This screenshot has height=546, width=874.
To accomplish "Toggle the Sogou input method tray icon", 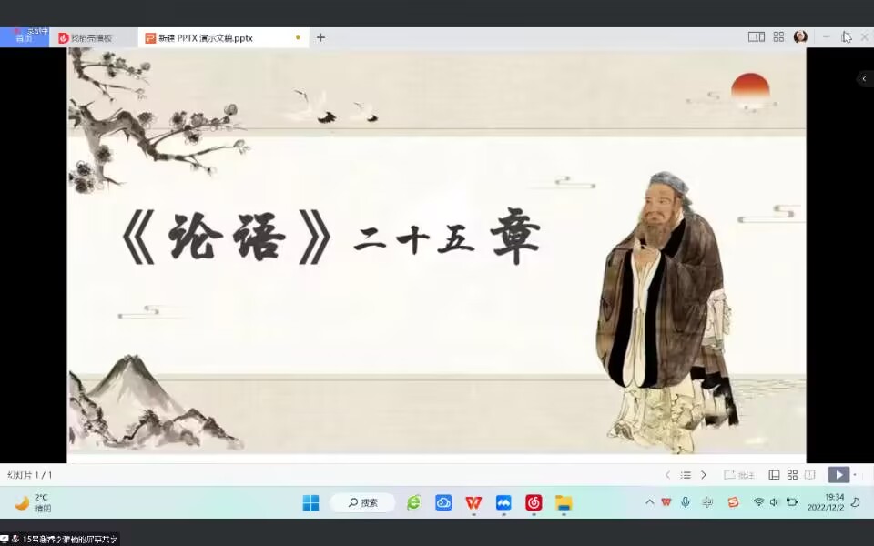I will 733,501.
